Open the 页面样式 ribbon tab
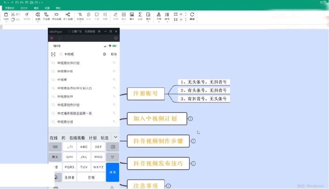Viewport: 329px width, 189px height. [10, 8]
